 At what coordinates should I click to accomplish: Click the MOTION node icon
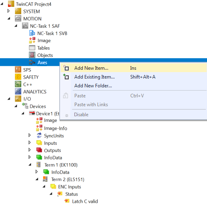click(x=18, y=18)
